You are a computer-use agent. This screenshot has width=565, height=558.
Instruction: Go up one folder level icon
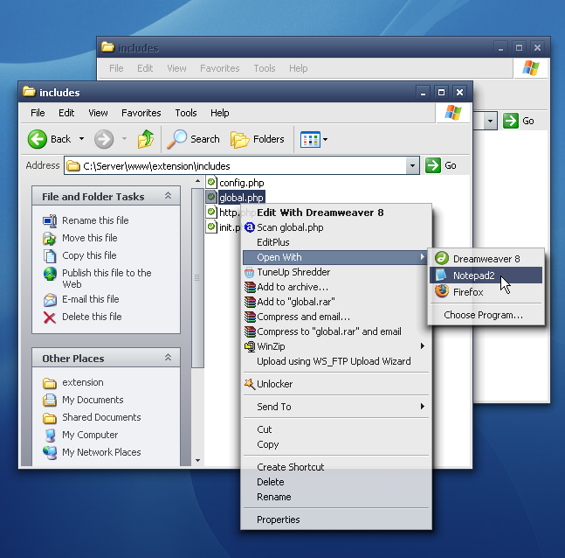coord(146,139)
